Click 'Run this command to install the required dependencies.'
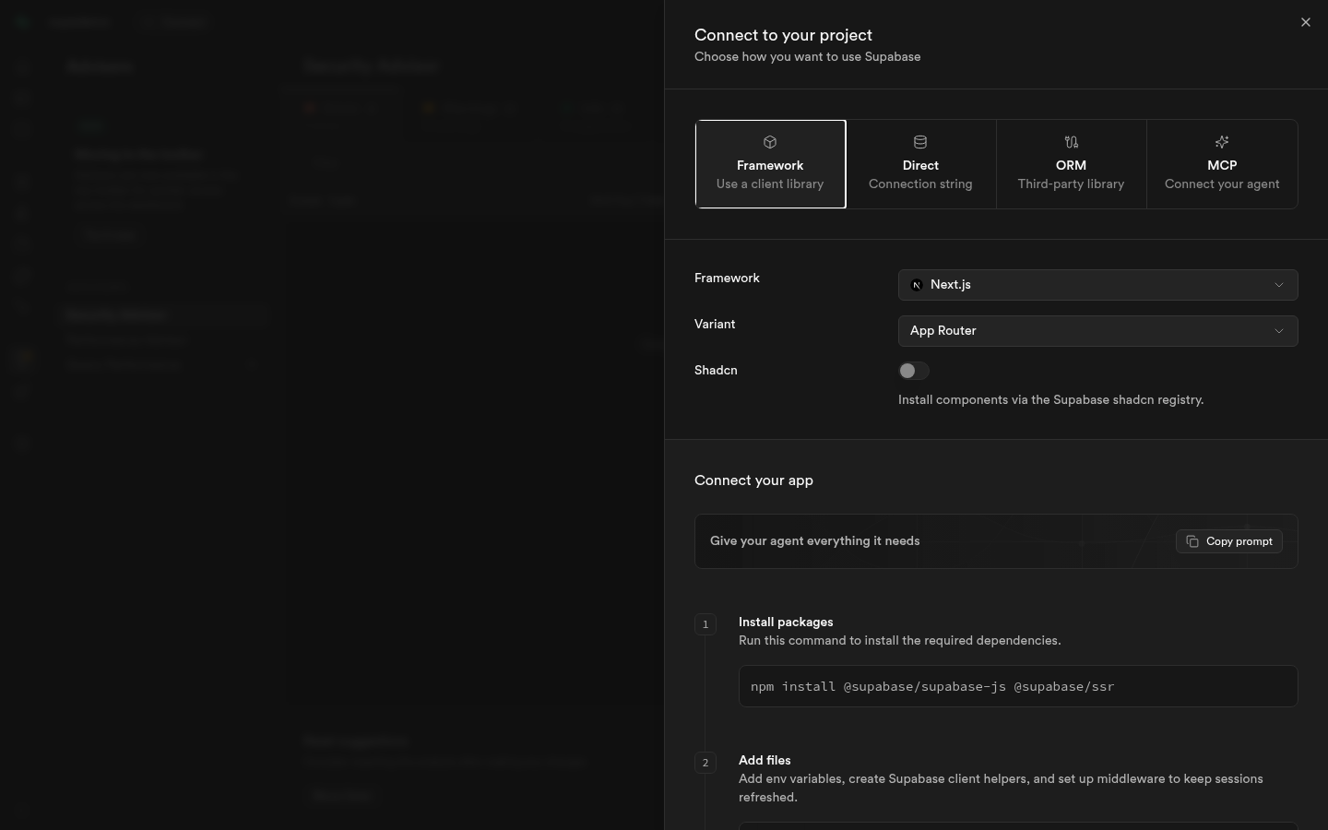 pos(899,641)
